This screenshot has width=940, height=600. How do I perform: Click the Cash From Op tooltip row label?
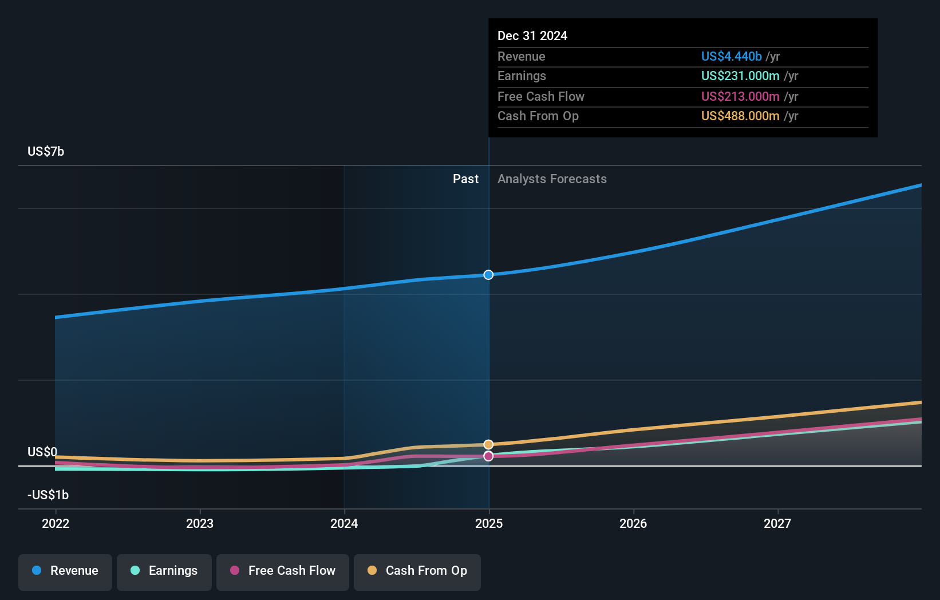point(538,116)
